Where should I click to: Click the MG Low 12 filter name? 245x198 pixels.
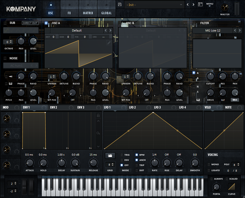pyautogui.click(x=213, y=30)
